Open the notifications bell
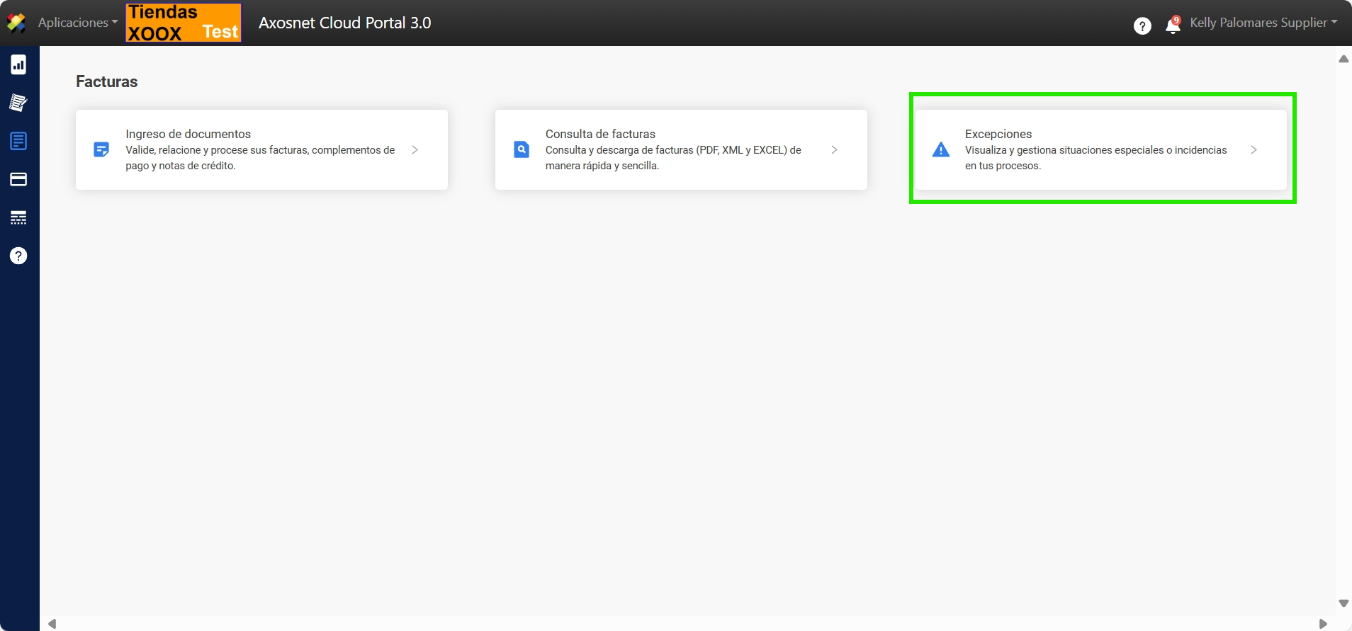The height and width of the screenshot is (631, 1352). (x=1173, y=25)
